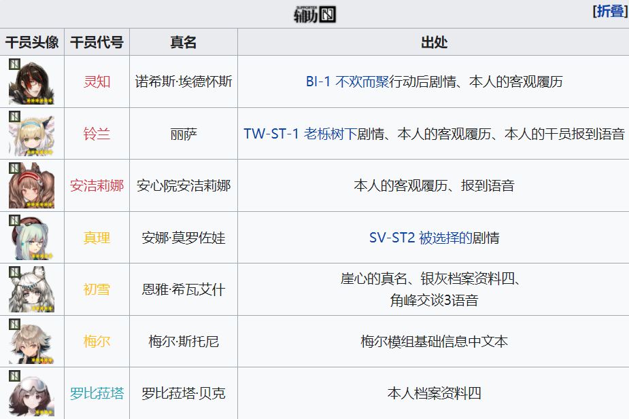Select real name 安娜·莫罗佐娃
The height and width of the screenshot is (419, 629).
(184, 238)
